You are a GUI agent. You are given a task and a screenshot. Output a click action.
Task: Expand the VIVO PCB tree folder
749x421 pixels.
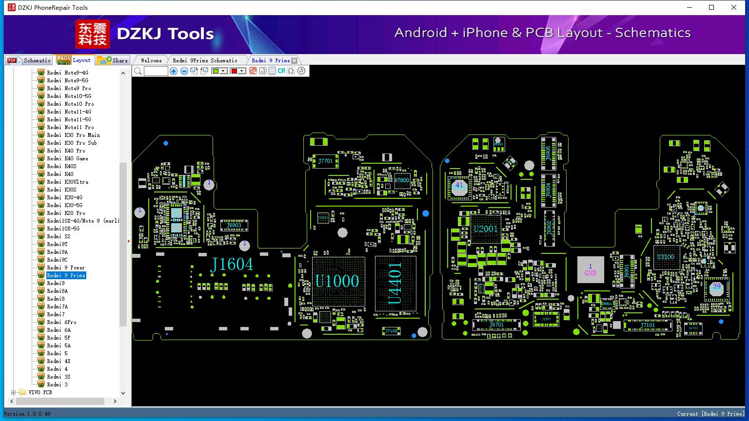13,392
